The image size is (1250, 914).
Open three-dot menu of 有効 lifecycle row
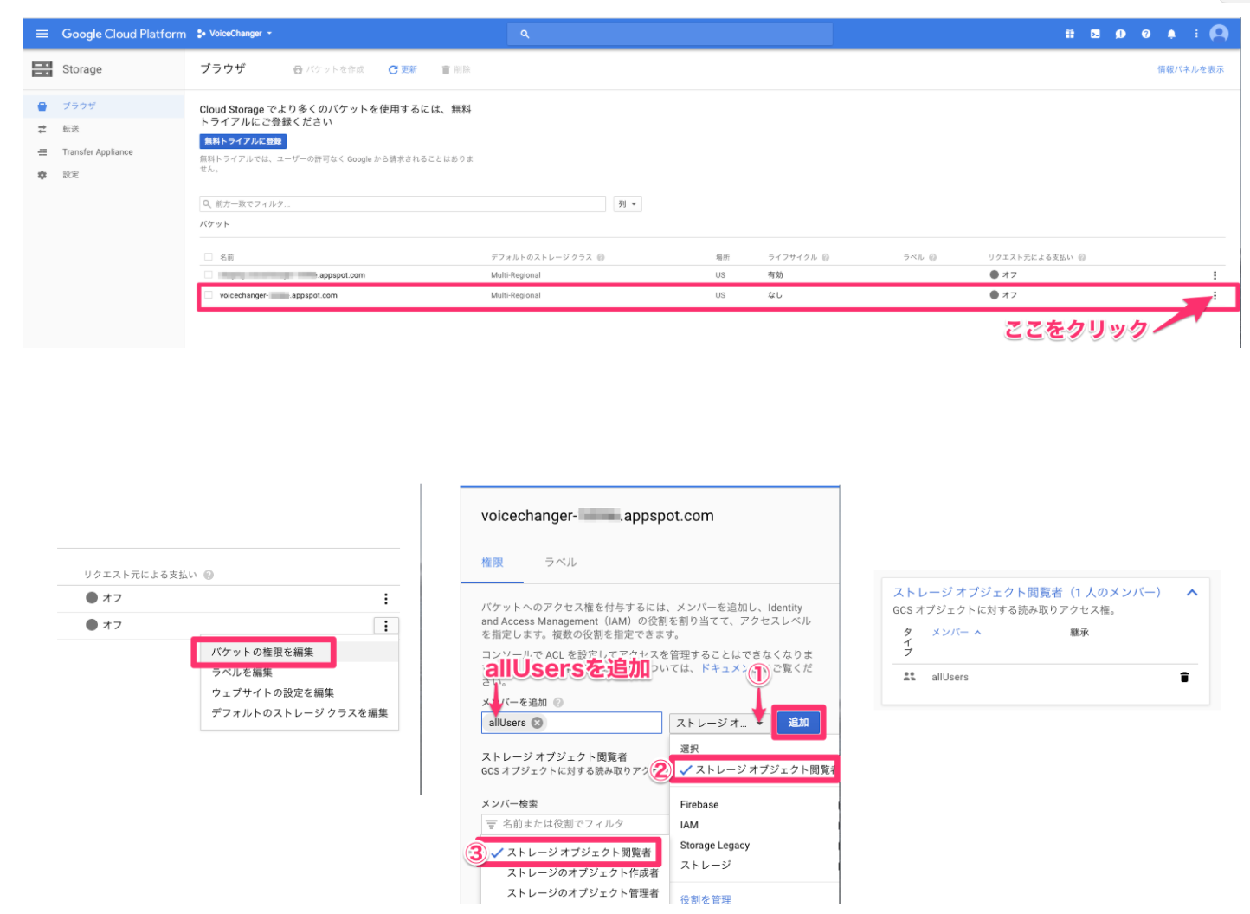point(1215,275)
